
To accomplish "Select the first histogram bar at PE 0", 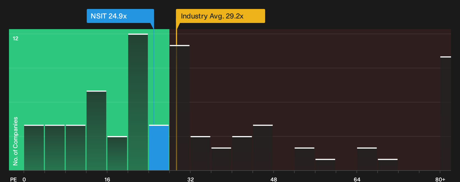I will [34, 148].
